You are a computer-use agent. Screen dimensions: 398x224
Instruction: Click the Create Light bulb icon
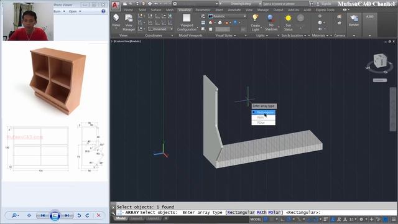(255, 18)
